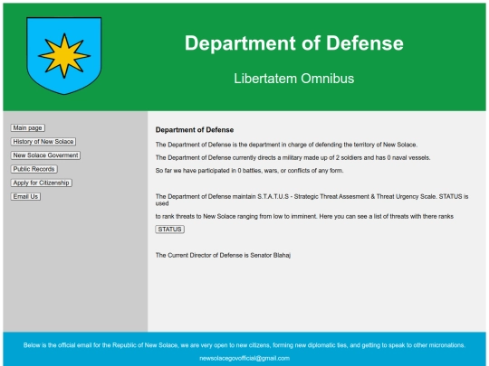Click the 'Libertatem Omnibus' motto text

click(x=293, y=79)
